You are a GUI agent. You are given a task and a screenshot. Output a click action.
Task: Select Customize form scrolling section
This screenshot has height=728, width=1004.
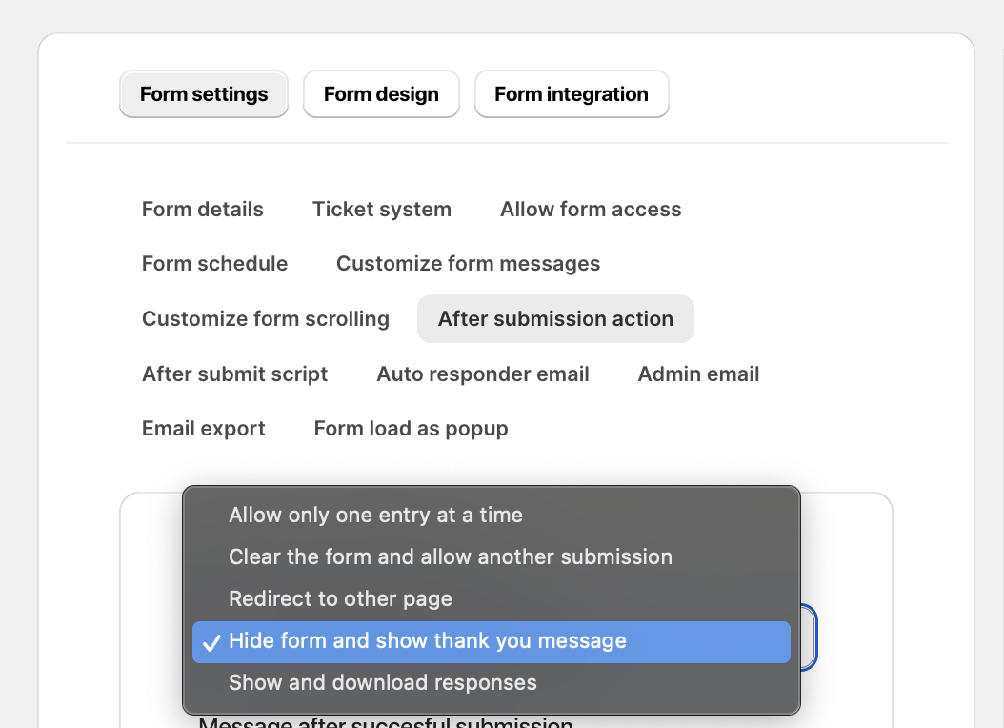[x=266, y=319]
